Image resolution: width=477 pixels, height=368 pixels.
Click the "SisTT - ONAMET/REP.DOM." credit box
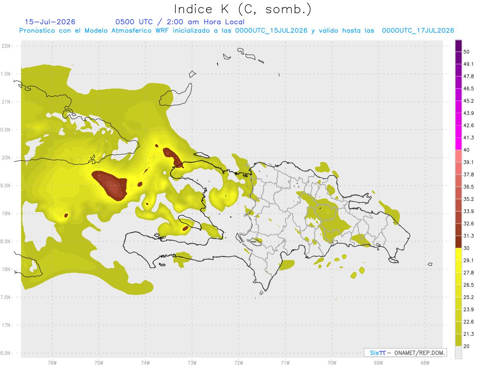click(405, 353)
